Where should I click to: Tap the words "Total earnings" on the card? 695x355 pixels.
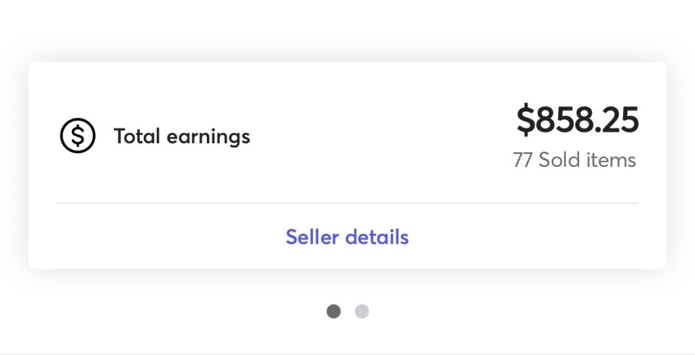(x=182, y=136)
